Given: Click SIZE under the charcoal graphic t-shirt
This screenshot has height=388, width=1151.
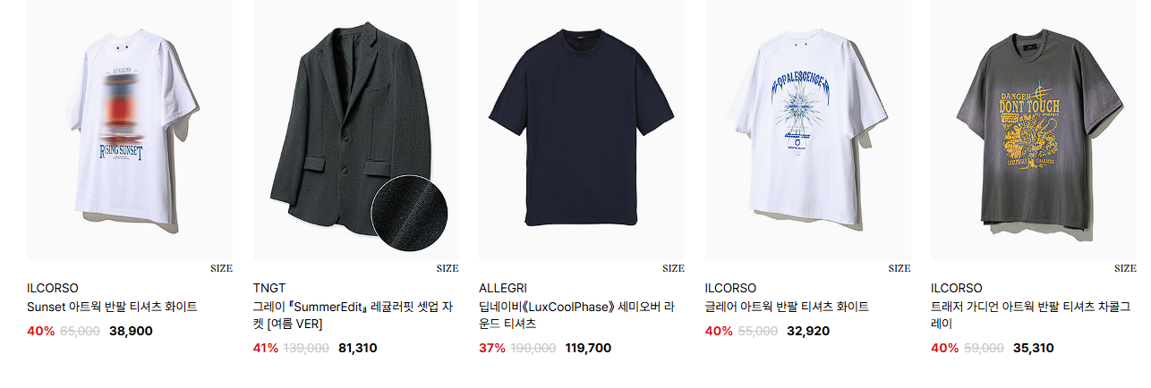Looking at the screenshot, I should (1125, 268).
